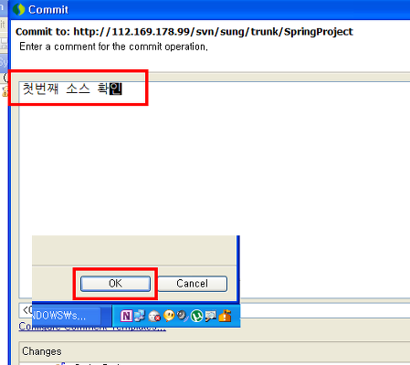Click the OneNote tray icon
Screen dimensions: 410x365
(126, 316)
